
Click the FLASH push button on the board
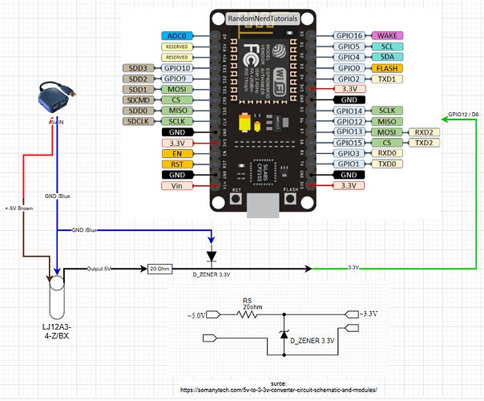point(290,198)
